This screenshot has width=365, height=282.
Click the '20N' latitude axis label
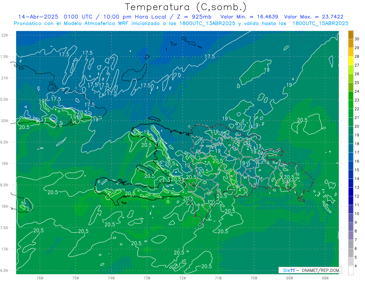[5, 121]
